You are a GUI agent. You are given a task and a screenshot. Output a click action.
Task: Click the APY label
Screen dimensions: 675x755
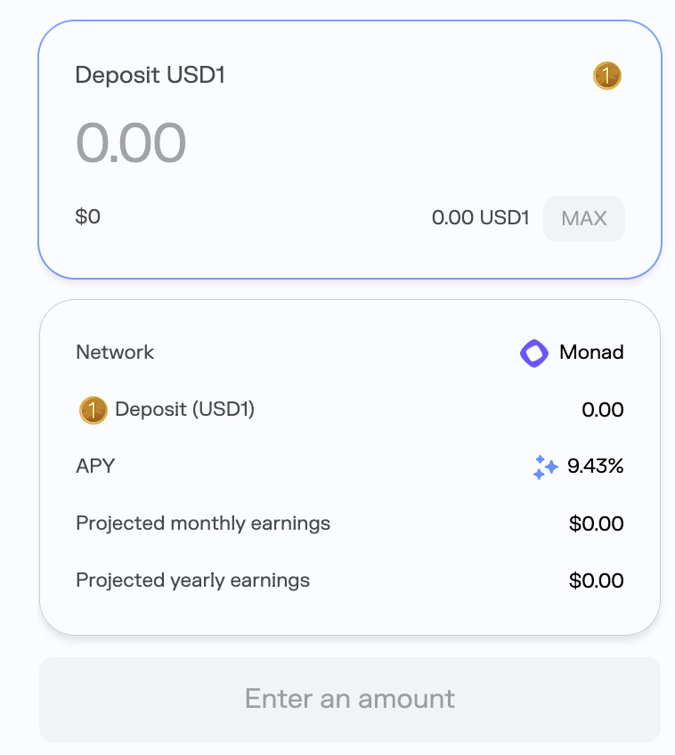tap(95, 466)
